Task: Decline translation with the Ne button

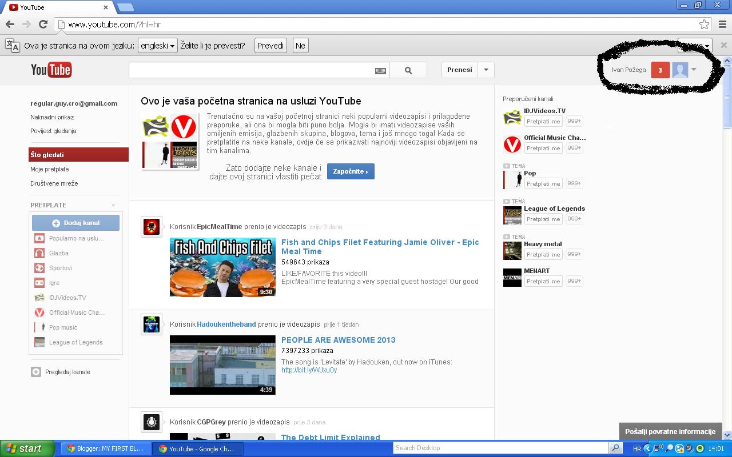Action: click(300, 46)
